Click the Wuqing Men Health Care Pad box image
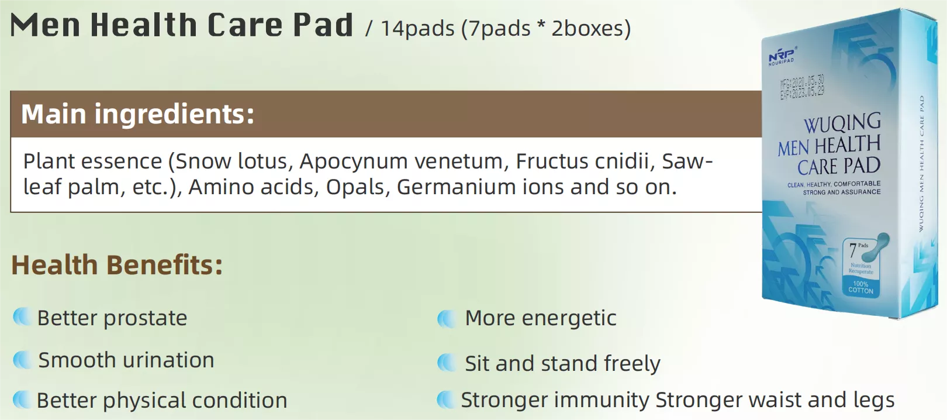 (853, 164)
